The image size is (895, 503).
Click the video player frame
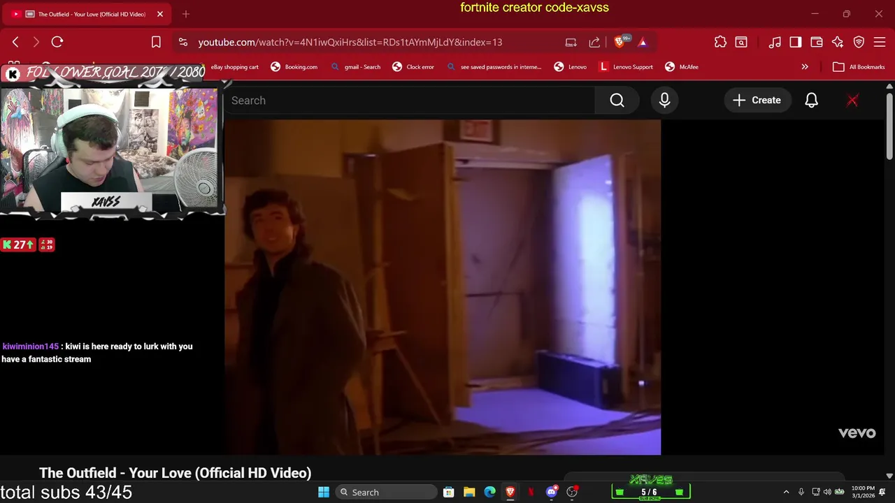pos(443,287)
